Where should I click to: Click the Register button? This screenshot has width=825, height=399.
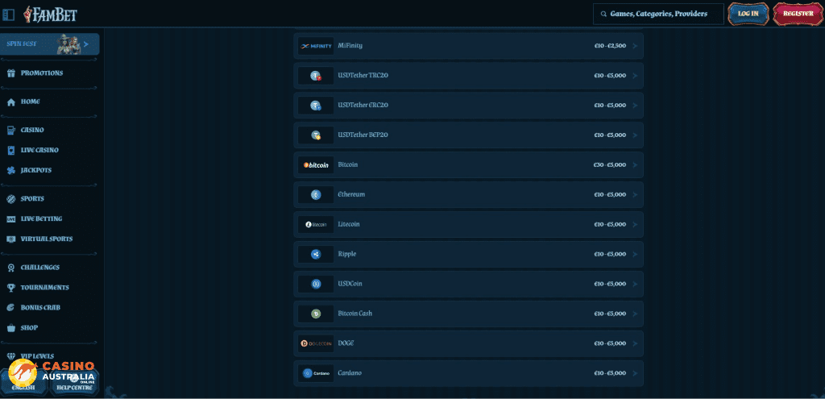click(798, 14)
